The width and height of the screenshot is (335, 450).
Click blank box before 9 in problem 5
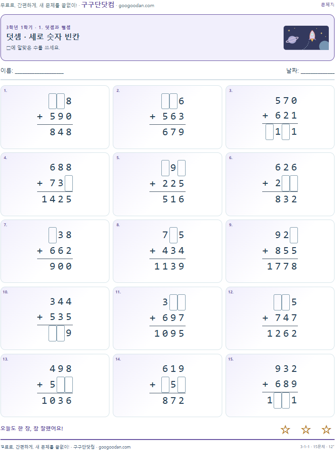[165, 168]
